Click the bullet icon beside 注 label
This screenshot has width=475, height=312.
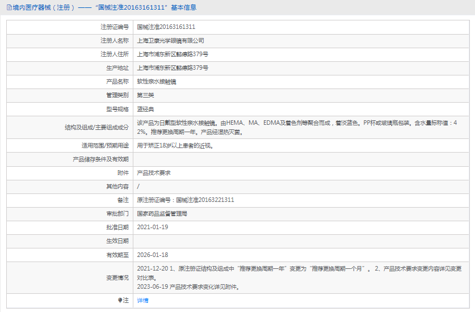120,300
